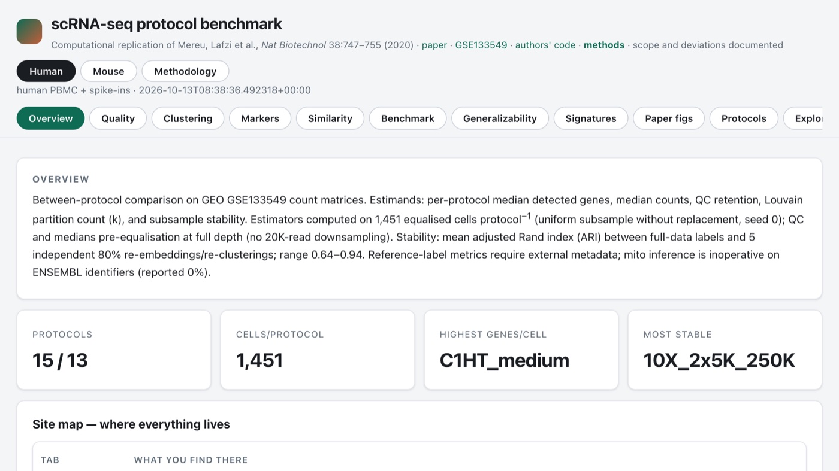Switch to the Clustering tab
This screenshot has height=471, width=839.
click(188, 118)
